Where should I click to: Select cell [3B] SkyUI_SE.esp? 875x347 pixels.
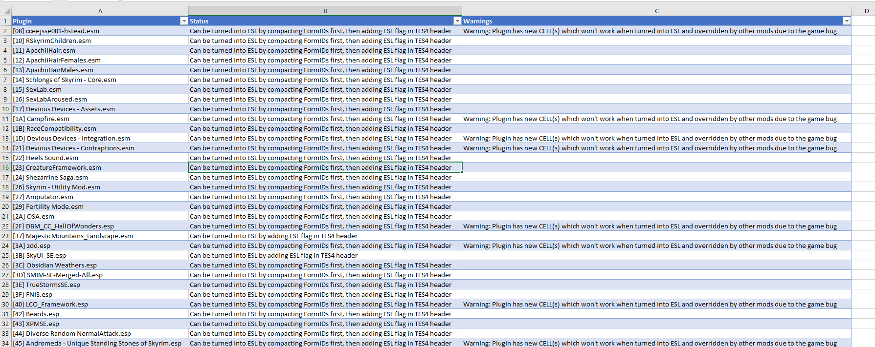100,255
